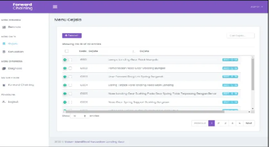Click green expand icon on row G002
Screen dimensions: 270x147
tap(65, 68)
